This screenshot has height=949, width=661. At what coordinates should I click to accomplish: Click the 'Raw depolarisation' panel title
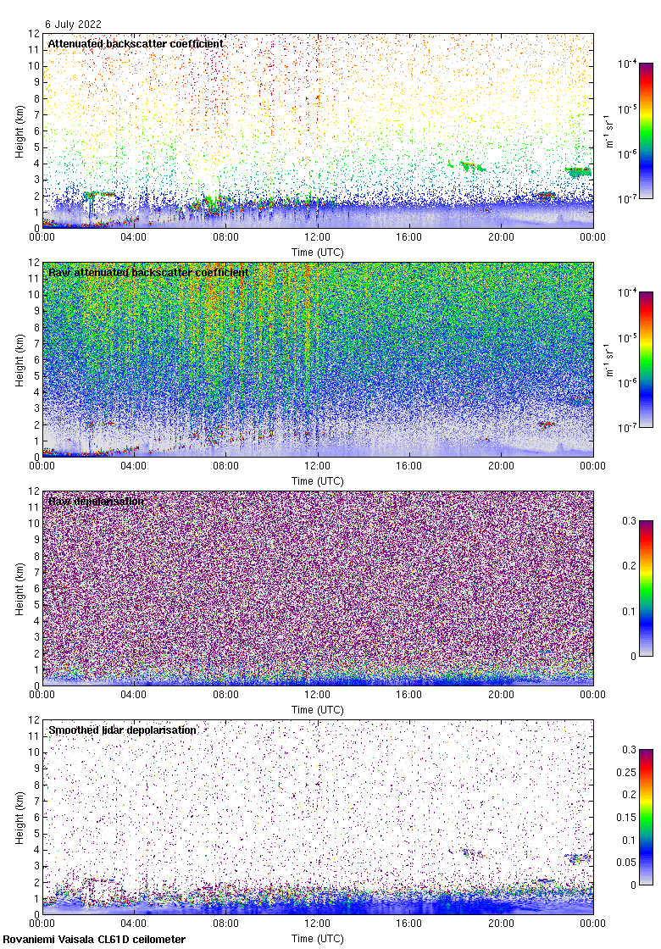coord(97,501)
